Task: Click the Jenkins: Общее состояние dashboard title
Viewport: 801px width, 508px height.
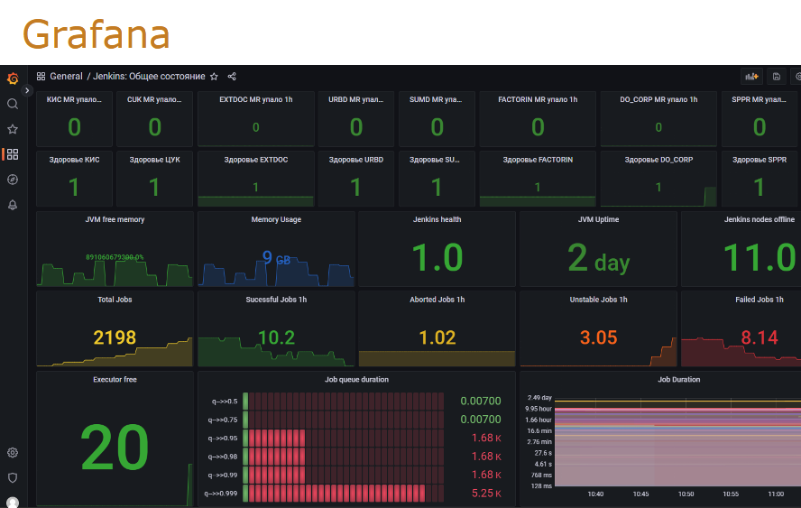Action: pos(149,76)
